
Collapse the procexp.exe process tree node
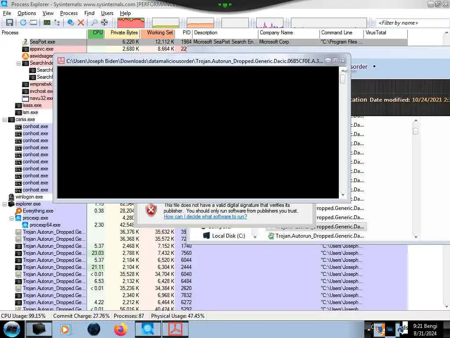tap(11, 218)
